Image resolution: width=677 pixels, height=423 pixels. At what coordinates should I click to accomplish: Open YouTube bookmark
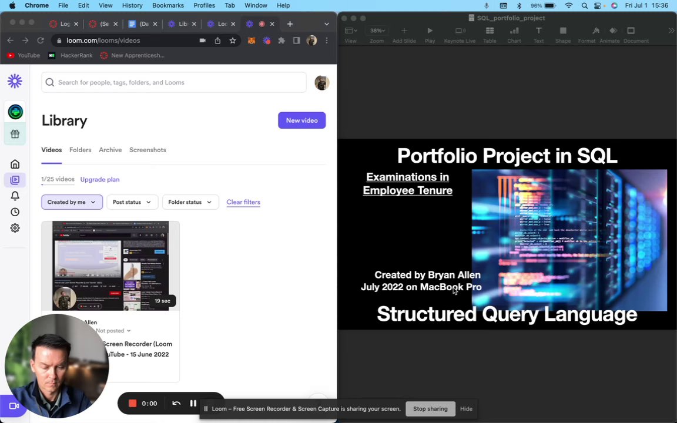(x=24, y=55)
